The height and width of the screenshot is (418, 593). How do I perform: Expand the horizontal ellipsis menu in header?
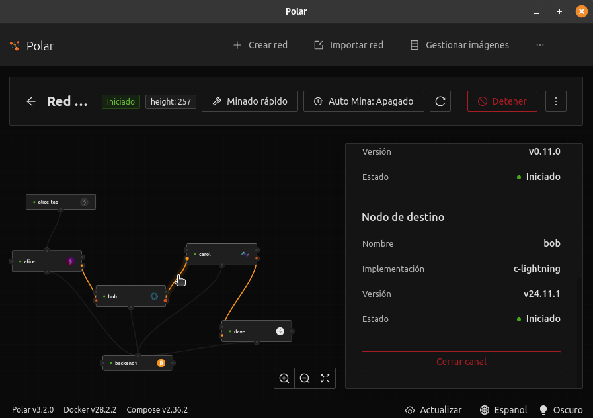click(x=540, y=45)
